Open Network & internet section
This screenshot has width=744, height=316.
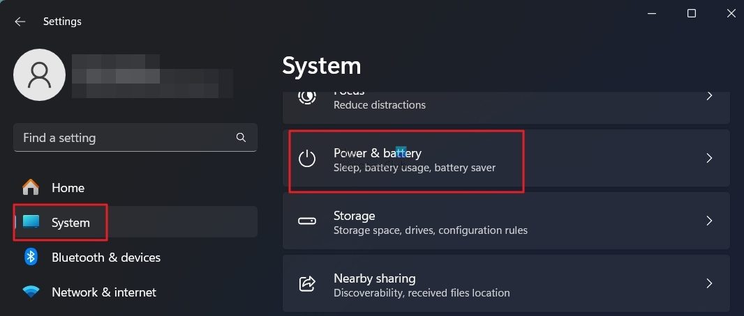[x=104, y=292]
